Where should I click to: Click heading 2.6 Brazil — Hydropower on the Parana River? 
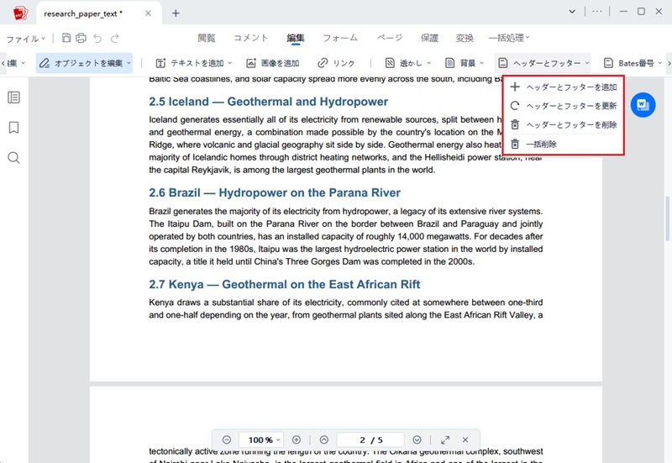click(x=275, y=193)
